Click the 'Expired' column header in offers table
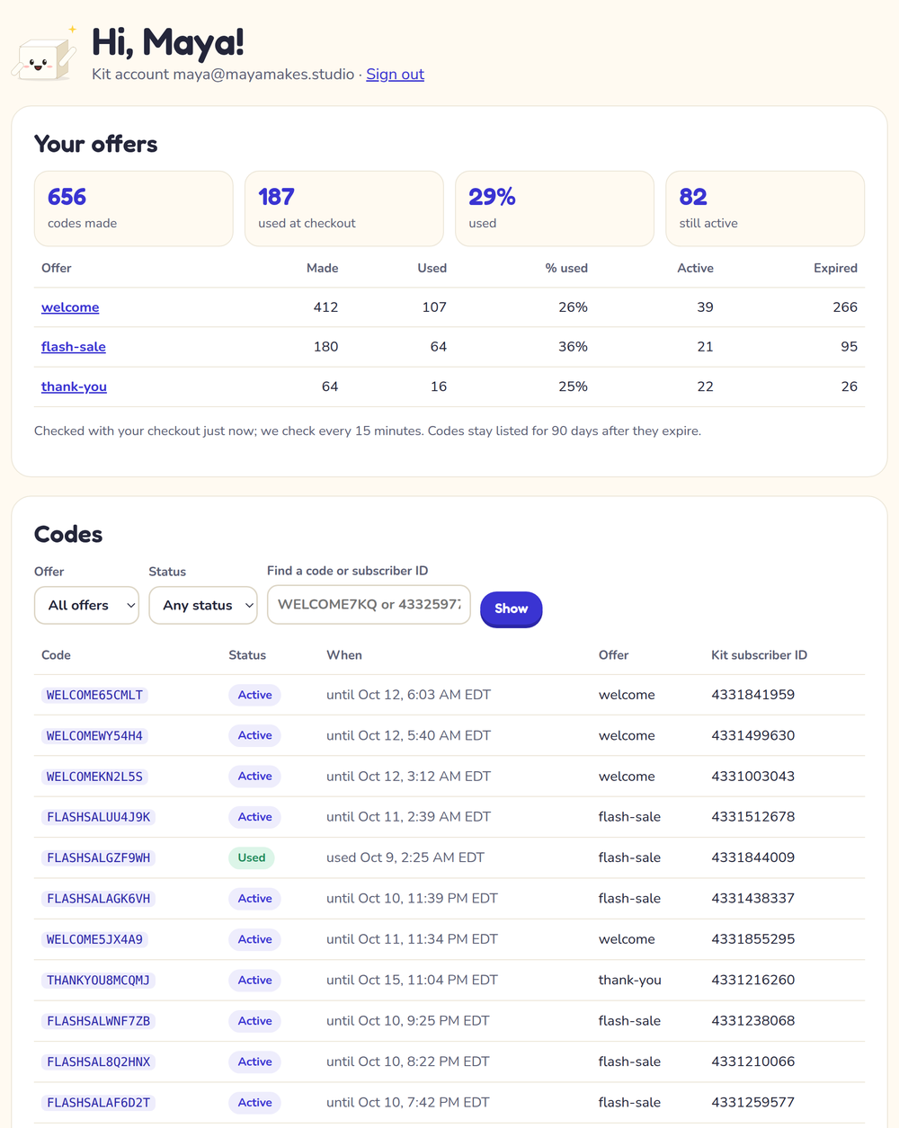The height and width of the screenshot is (1128, 899). coord(835,268)
